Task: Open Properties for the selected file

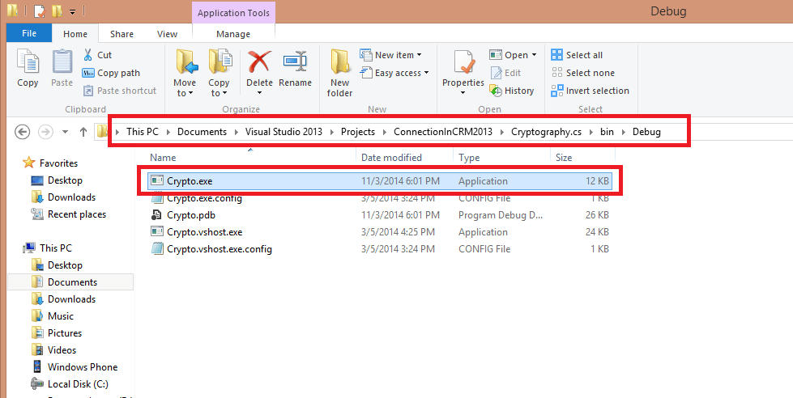Action: click(463, 69)
